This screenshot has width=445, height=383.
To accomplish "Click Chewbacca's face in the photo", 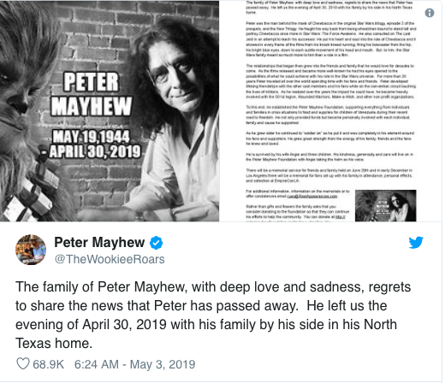I will (17, 94).
